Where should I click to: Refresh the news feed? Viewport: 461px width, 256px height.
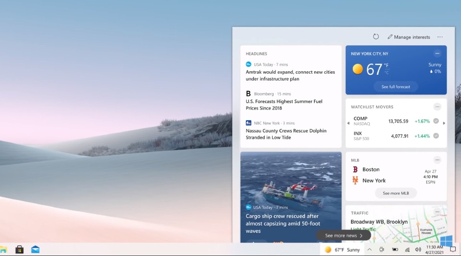pos(376,36)
